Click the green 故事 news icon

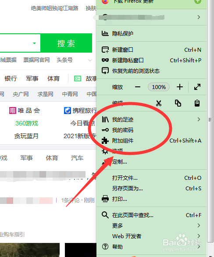(78, 79)
